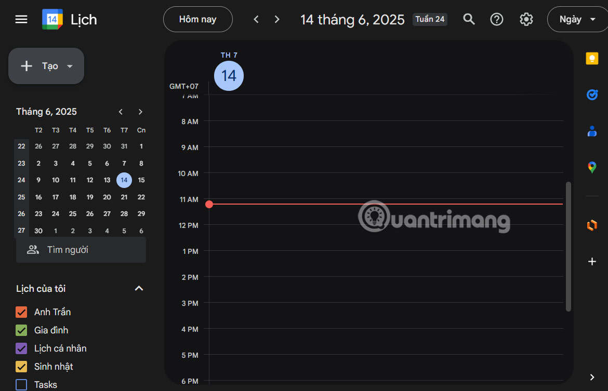Screen dimensions: 608x391
Task: Open calendar search
Action: [x=468, y=19]
